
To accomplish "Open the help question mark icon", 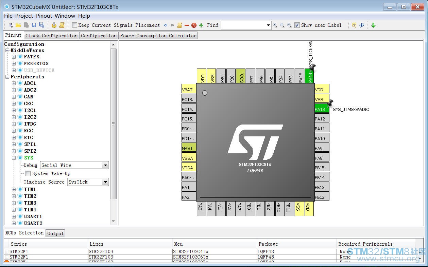I will [354, 25].
